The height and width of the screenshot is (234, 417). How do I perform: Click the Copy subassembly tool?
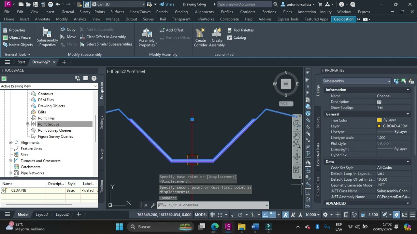click(x=68, y=30)
